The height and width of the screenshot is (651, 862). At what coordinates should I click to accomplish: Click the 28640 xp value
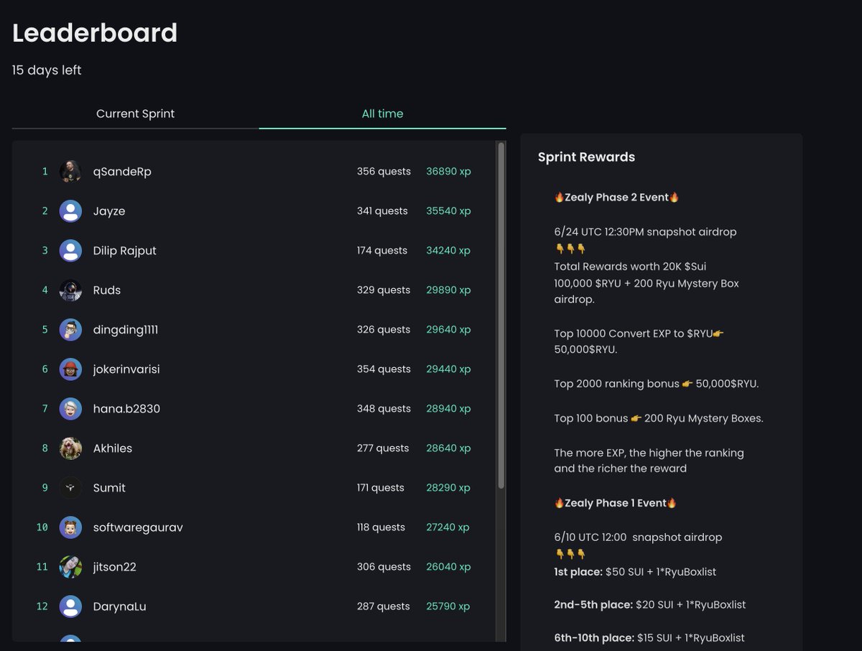448,448
